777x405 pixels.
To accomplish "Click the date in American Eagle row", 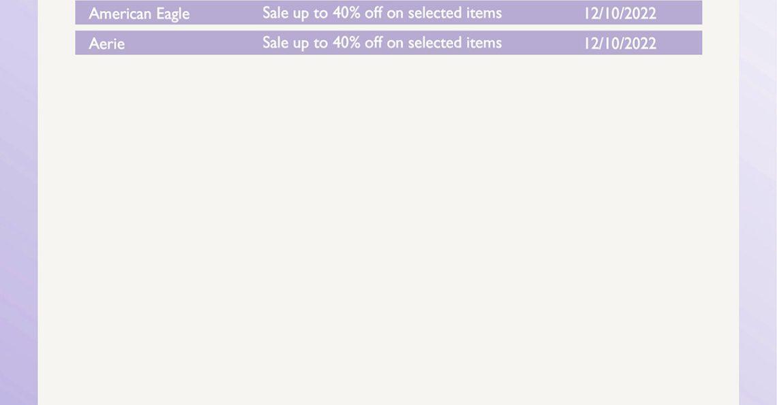I will pyautogui.click(x=620, y=14).
